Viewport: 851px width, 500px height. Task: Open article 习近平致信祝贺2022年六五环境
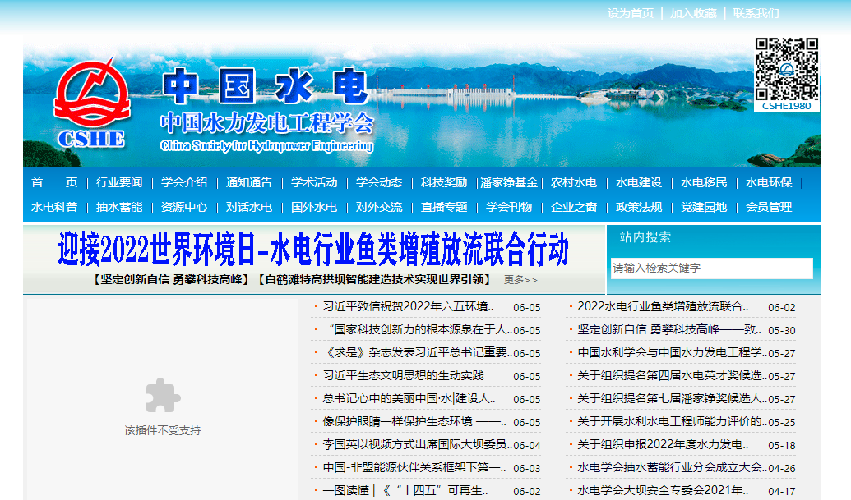coord(409,306)
